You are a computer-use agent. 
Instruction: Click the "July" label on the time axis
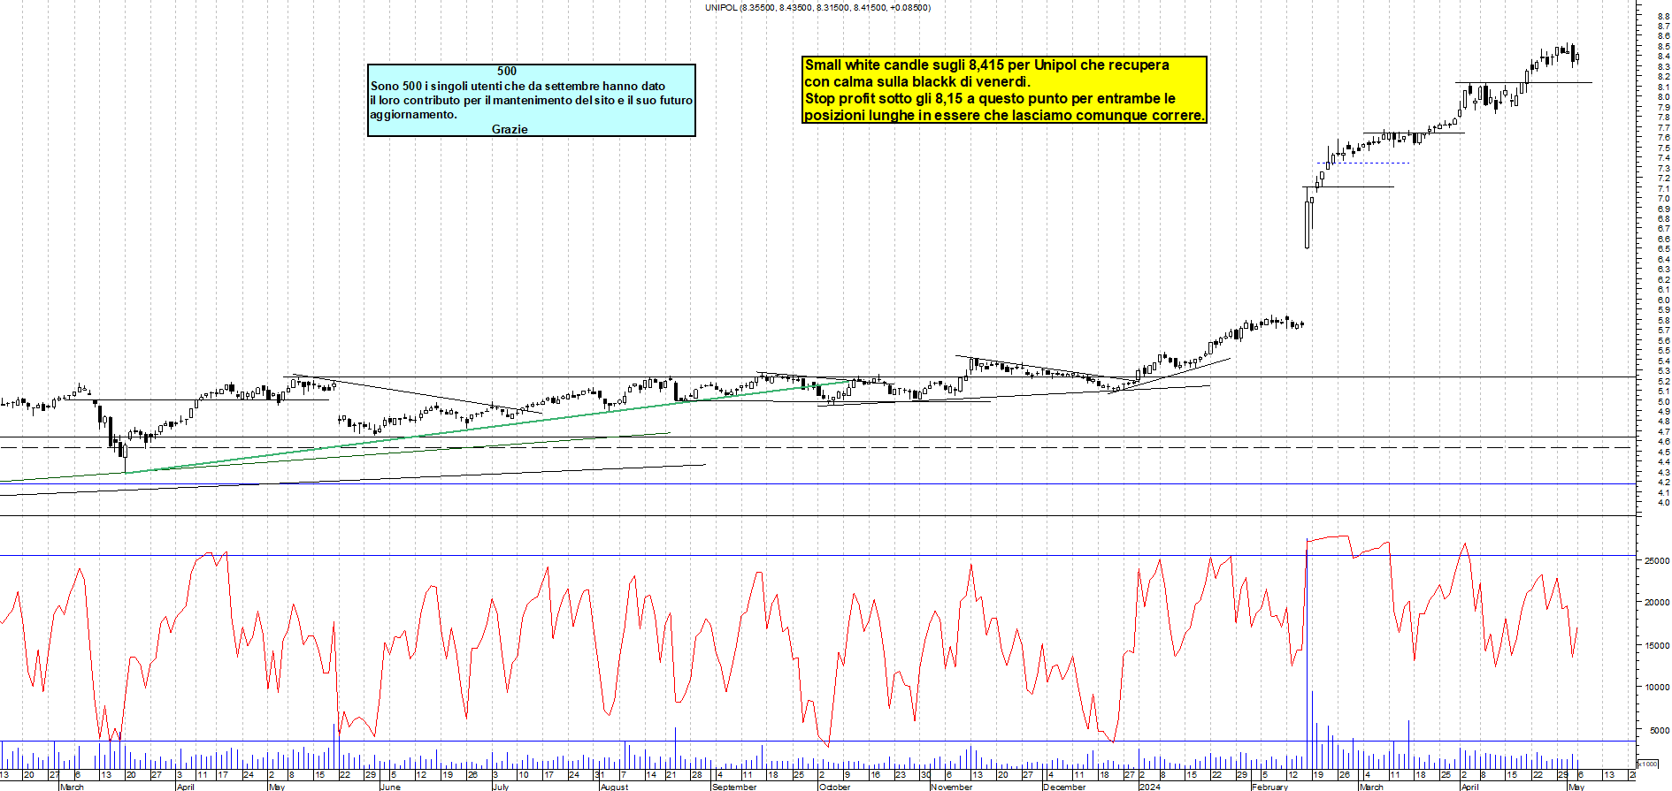pyautogui.click(x=501, y=787)
